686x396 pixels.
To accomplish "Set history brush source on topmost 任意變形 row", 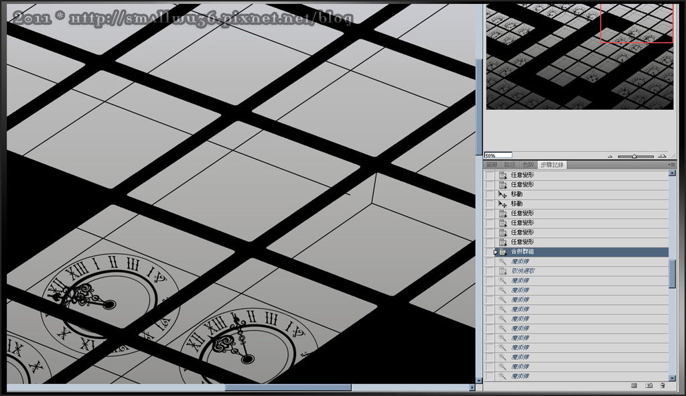I will coord(490,175).
